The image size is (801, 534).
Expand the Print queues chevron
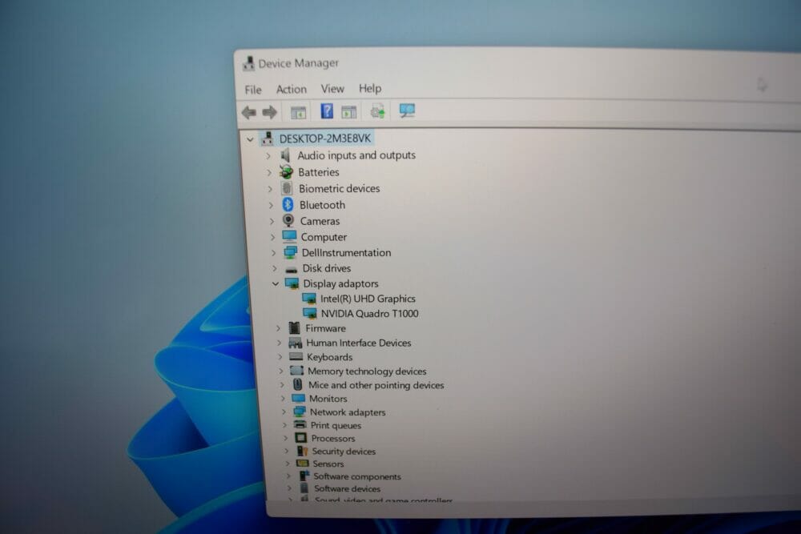pyautogui.click(x=284, y=425)
